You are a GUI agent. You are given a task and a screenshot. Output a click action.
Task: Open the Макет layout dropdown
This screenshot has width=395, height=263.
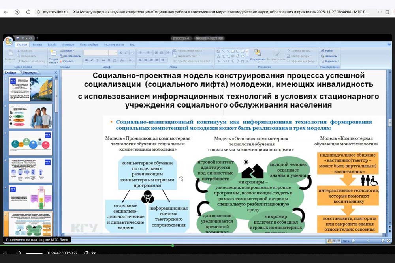pos(68,51)
